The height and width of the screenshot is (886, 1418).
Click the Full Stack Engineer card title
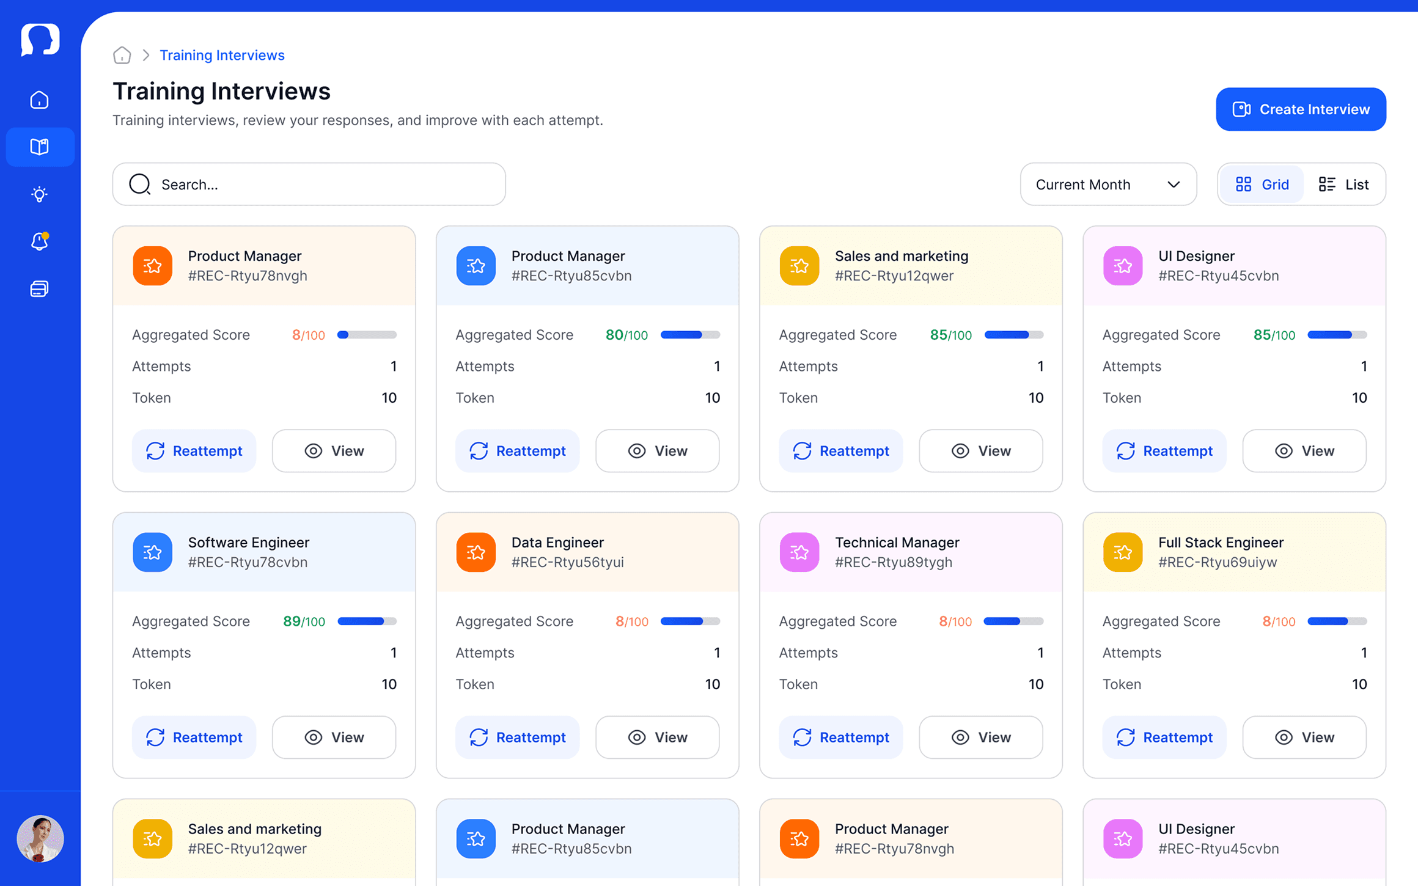1221,543
